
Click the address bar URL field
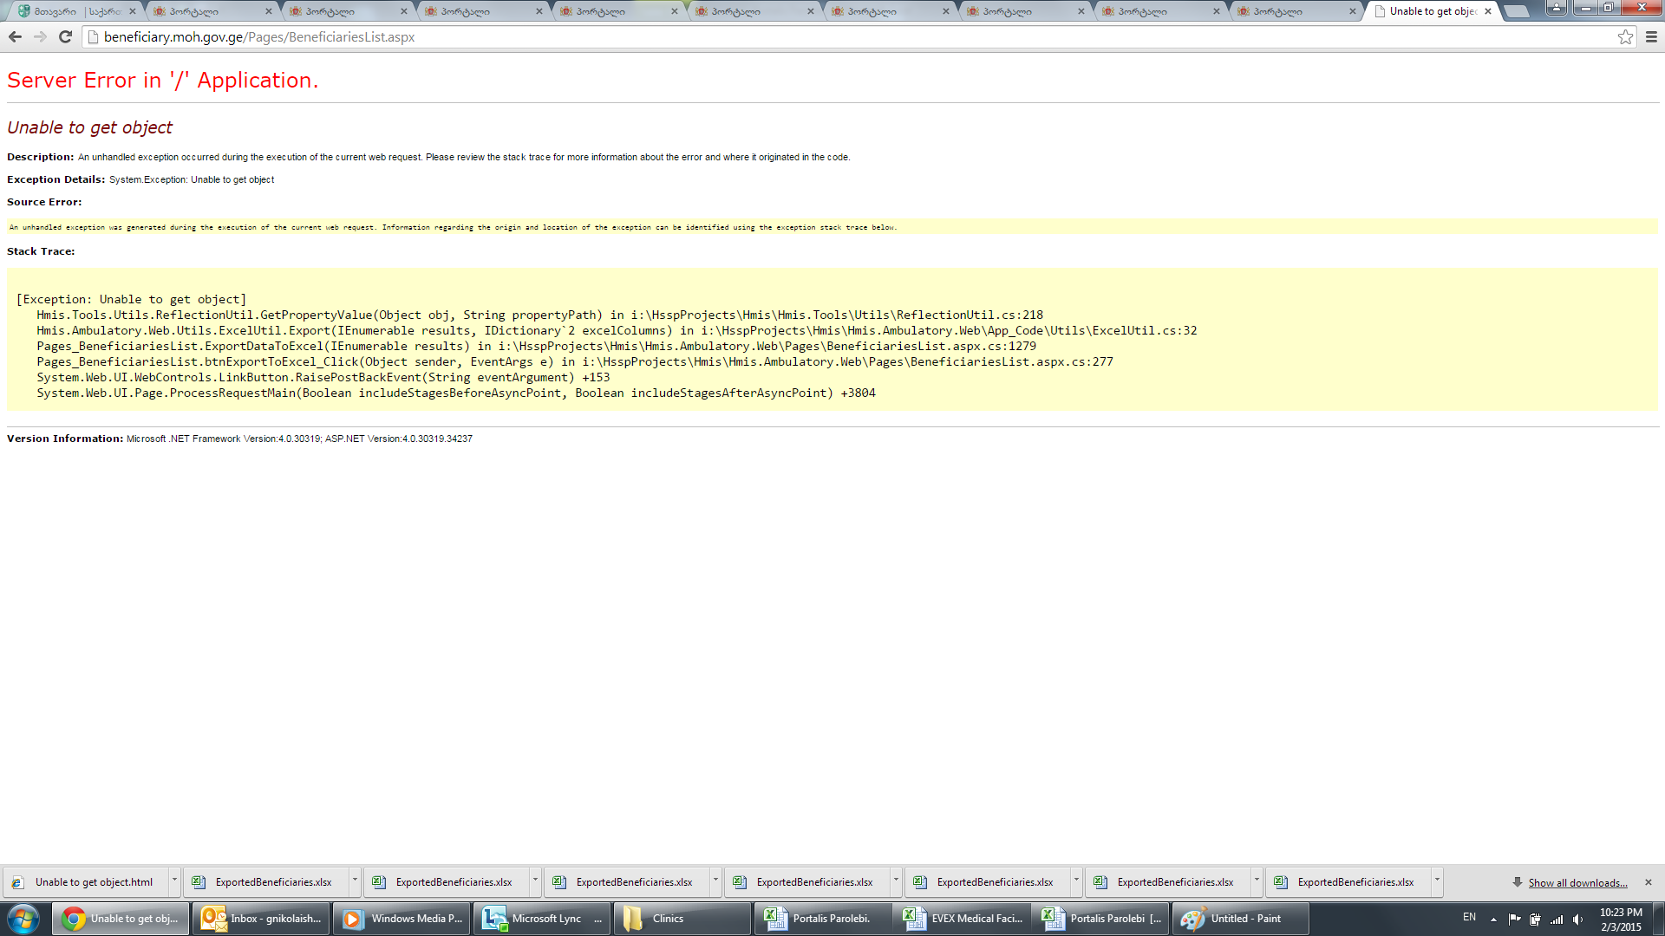click(850, 37)
